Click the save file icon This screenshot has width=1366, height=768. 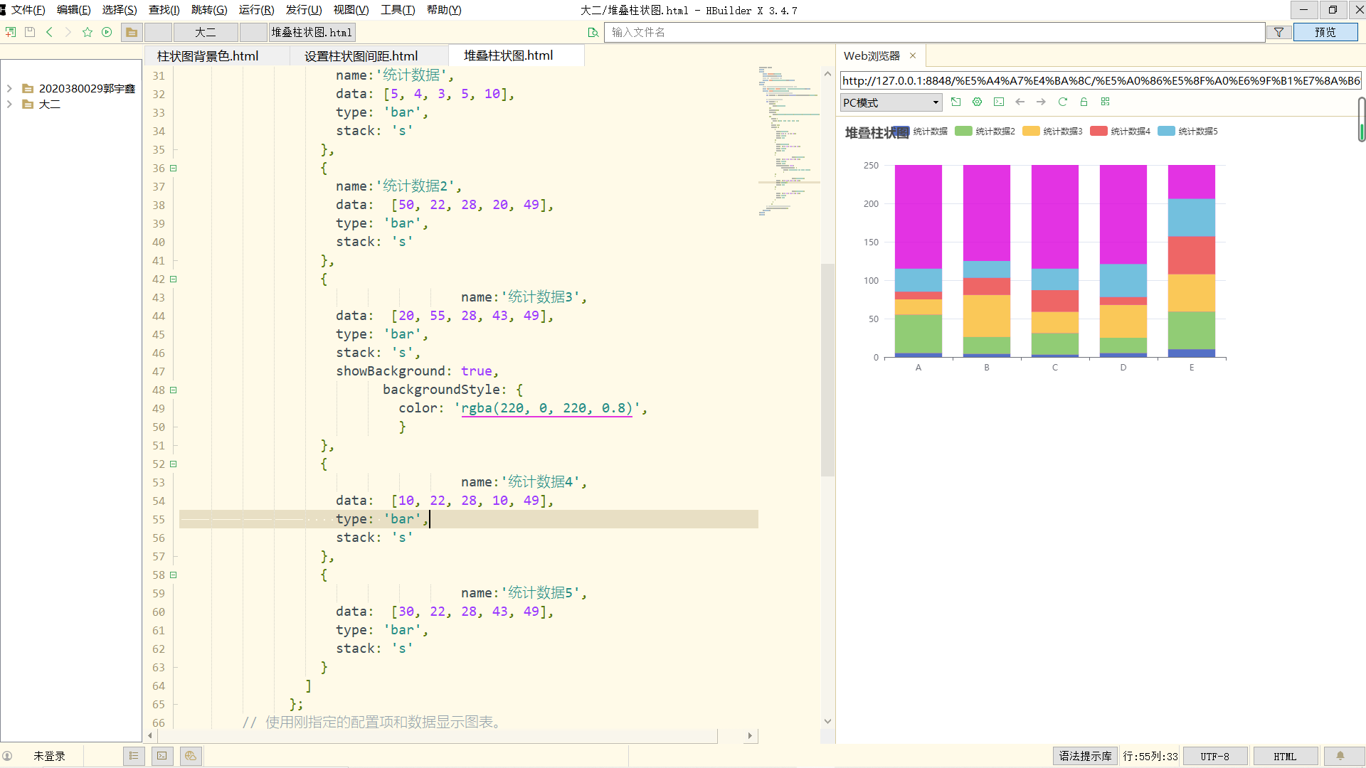(30, 32)
